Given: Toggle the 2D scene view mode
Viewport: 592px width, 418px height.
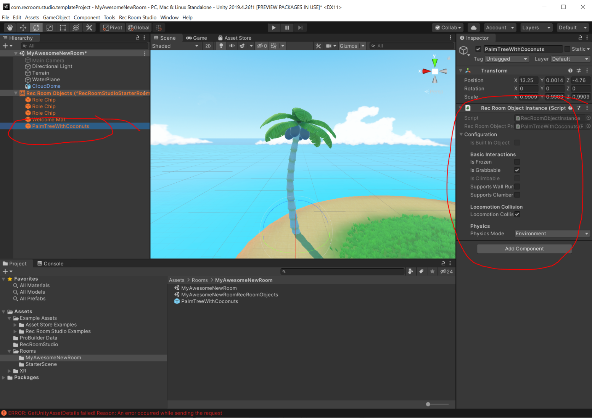Looking at the screenshot, I should (208, 46).
